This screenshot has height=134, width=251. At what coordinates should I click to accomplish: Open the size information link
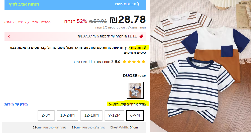click(16, 104)
